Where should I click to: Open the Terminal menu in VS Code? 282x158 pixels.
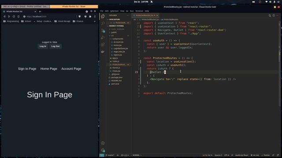click(x=139, y=11)
